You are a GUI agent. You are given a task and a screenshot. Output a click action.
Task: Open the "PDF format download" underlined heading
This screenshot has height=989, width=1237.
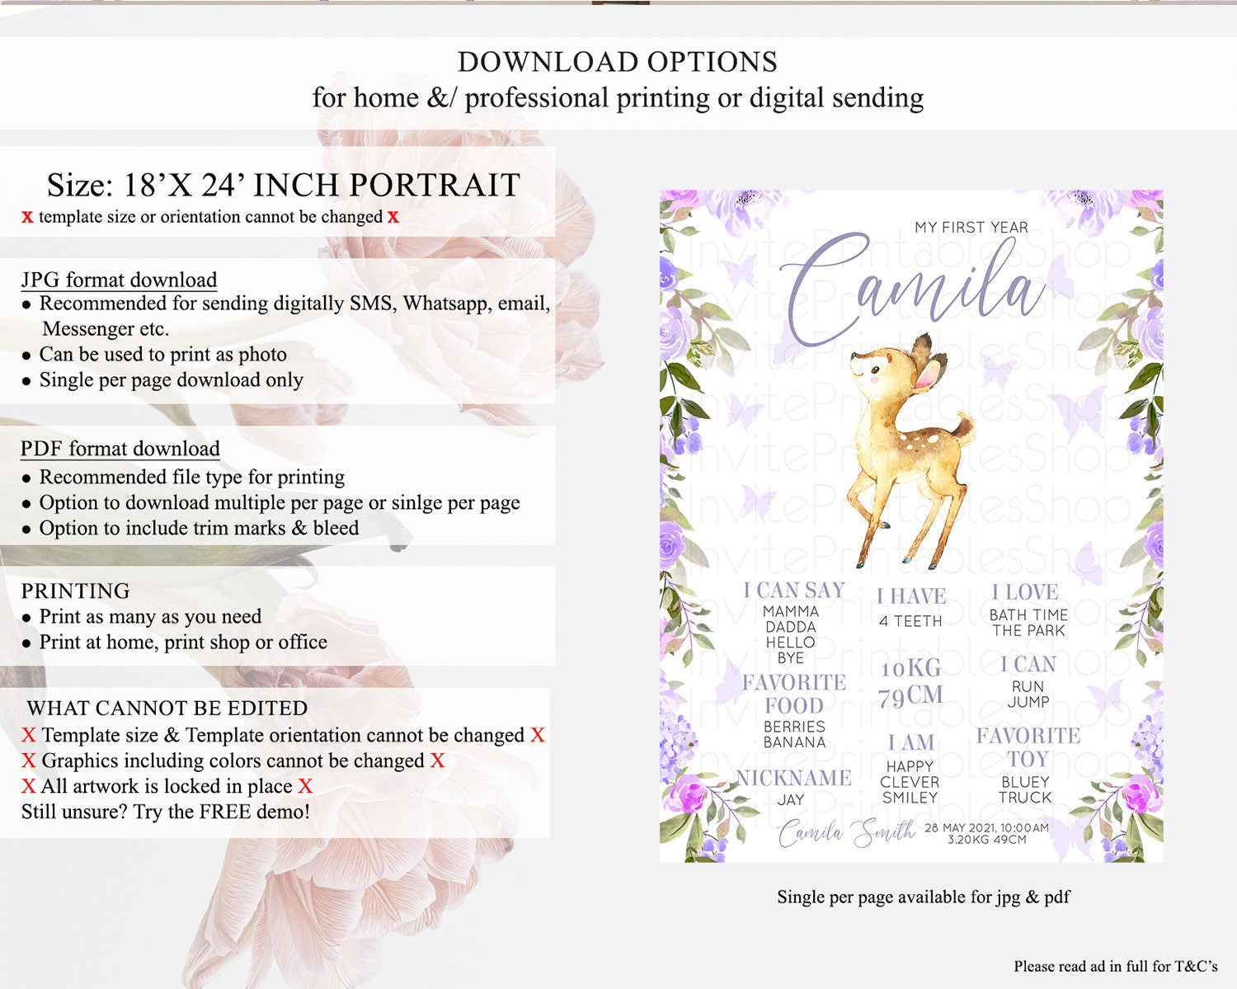tap(120, 449)
